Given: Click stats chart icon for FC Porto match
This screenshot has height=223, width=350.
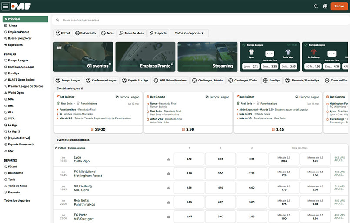Looking at the screenshot, I should click(169, 216).
